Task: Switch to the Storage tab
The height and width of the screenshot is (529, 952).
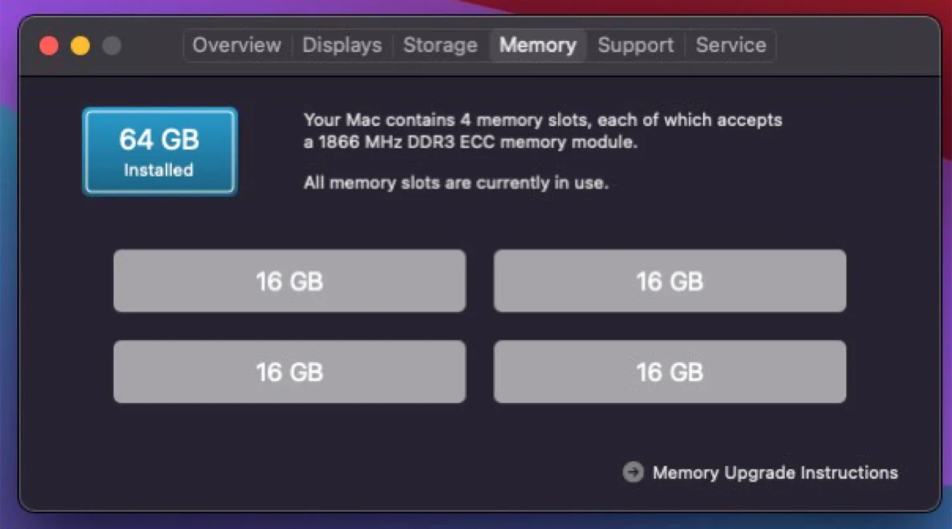Action: pyautogui.click(x=440, y=45)
